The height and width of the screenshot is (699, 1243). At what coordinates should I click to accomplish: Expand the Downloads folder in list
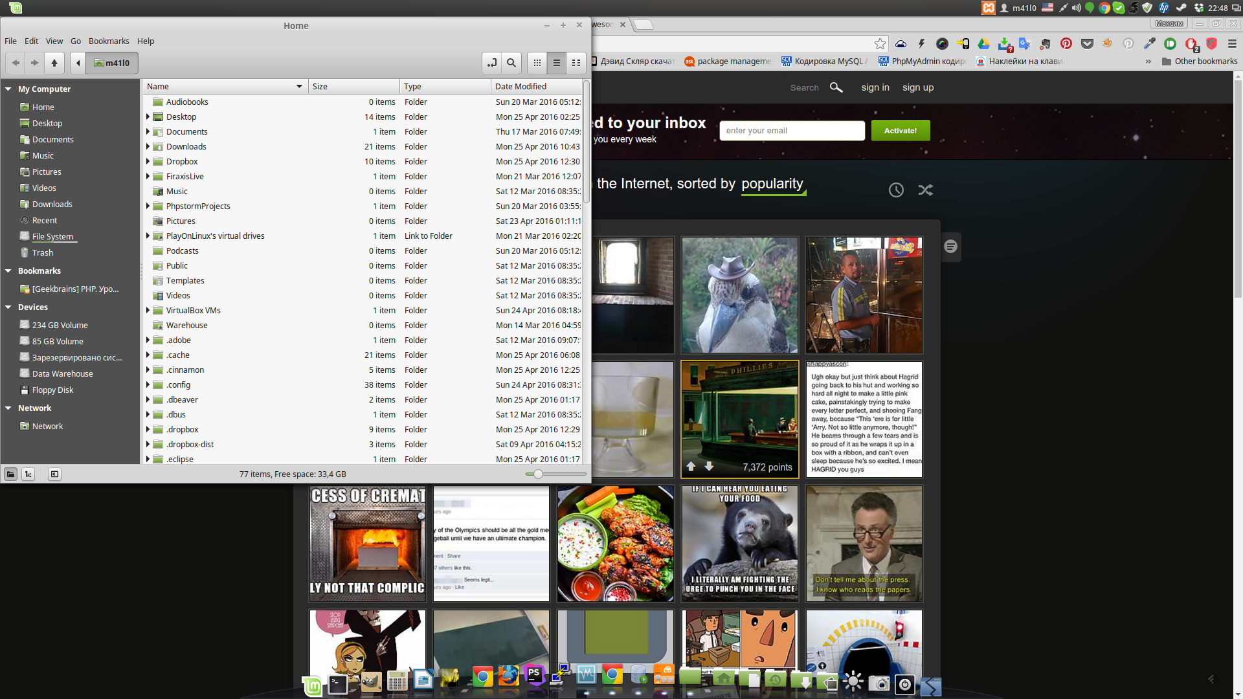(148, 146)
